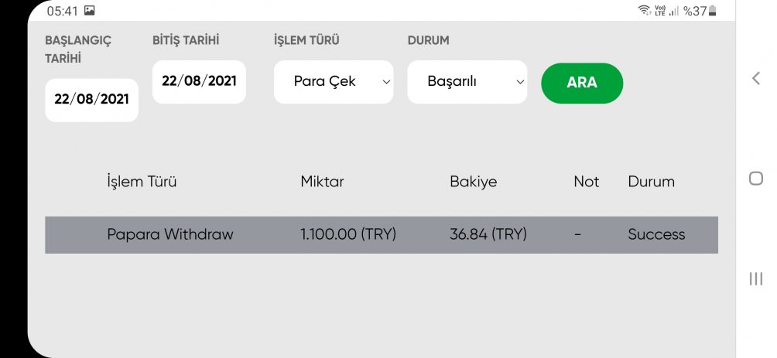Click the arrow on İşlem Türü select
The image size is (777, 358).
click(386, 82)
